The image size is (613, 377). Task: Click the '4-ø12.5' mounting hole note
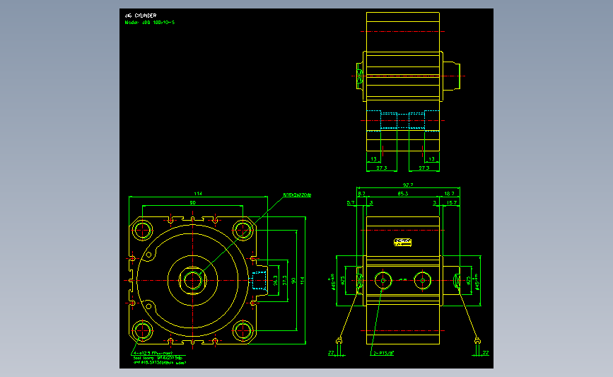[x=153, y=353]
